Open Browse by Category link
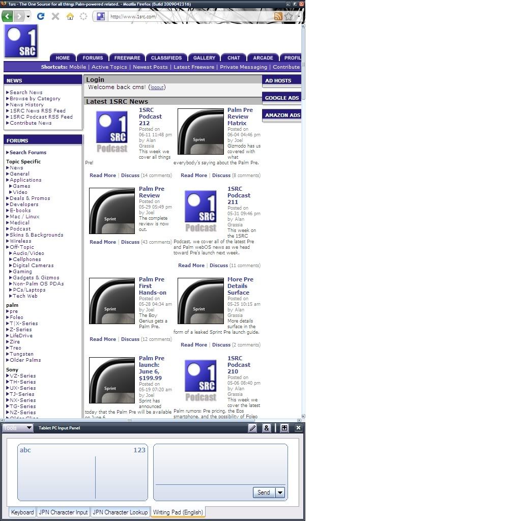This screenshot has height=521, width=516. pyautogui.click(x=35, y=98)
